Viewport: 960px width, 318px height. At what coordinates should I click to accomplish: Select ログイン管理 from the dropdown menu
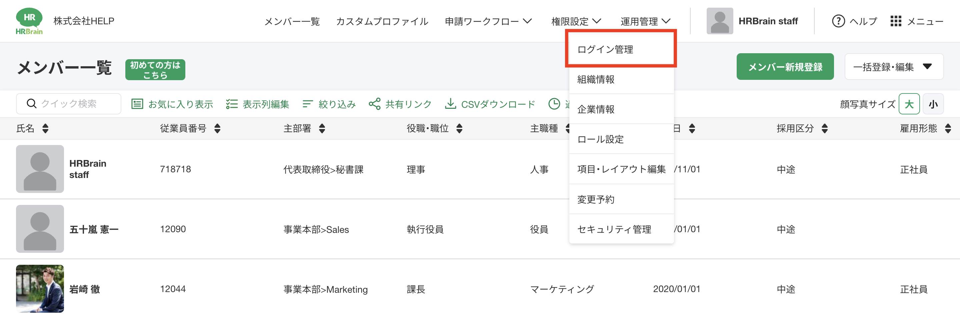[605, 50]
